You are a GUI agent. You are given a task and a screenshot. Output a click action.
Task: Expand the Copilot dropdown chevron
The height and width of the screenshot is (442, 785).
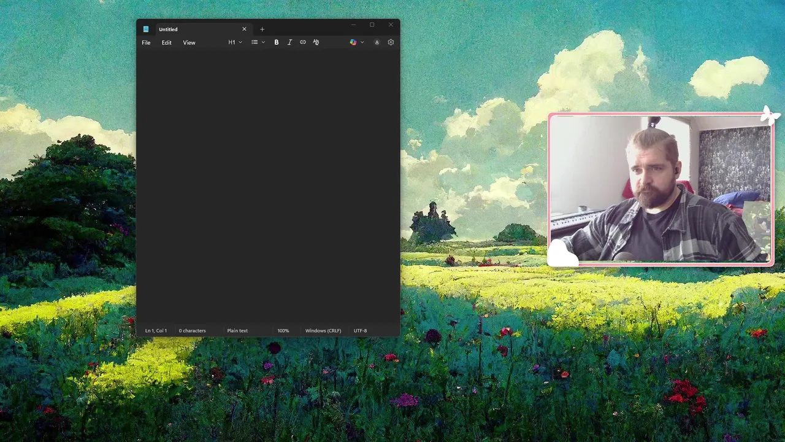(x=362, y=42)
